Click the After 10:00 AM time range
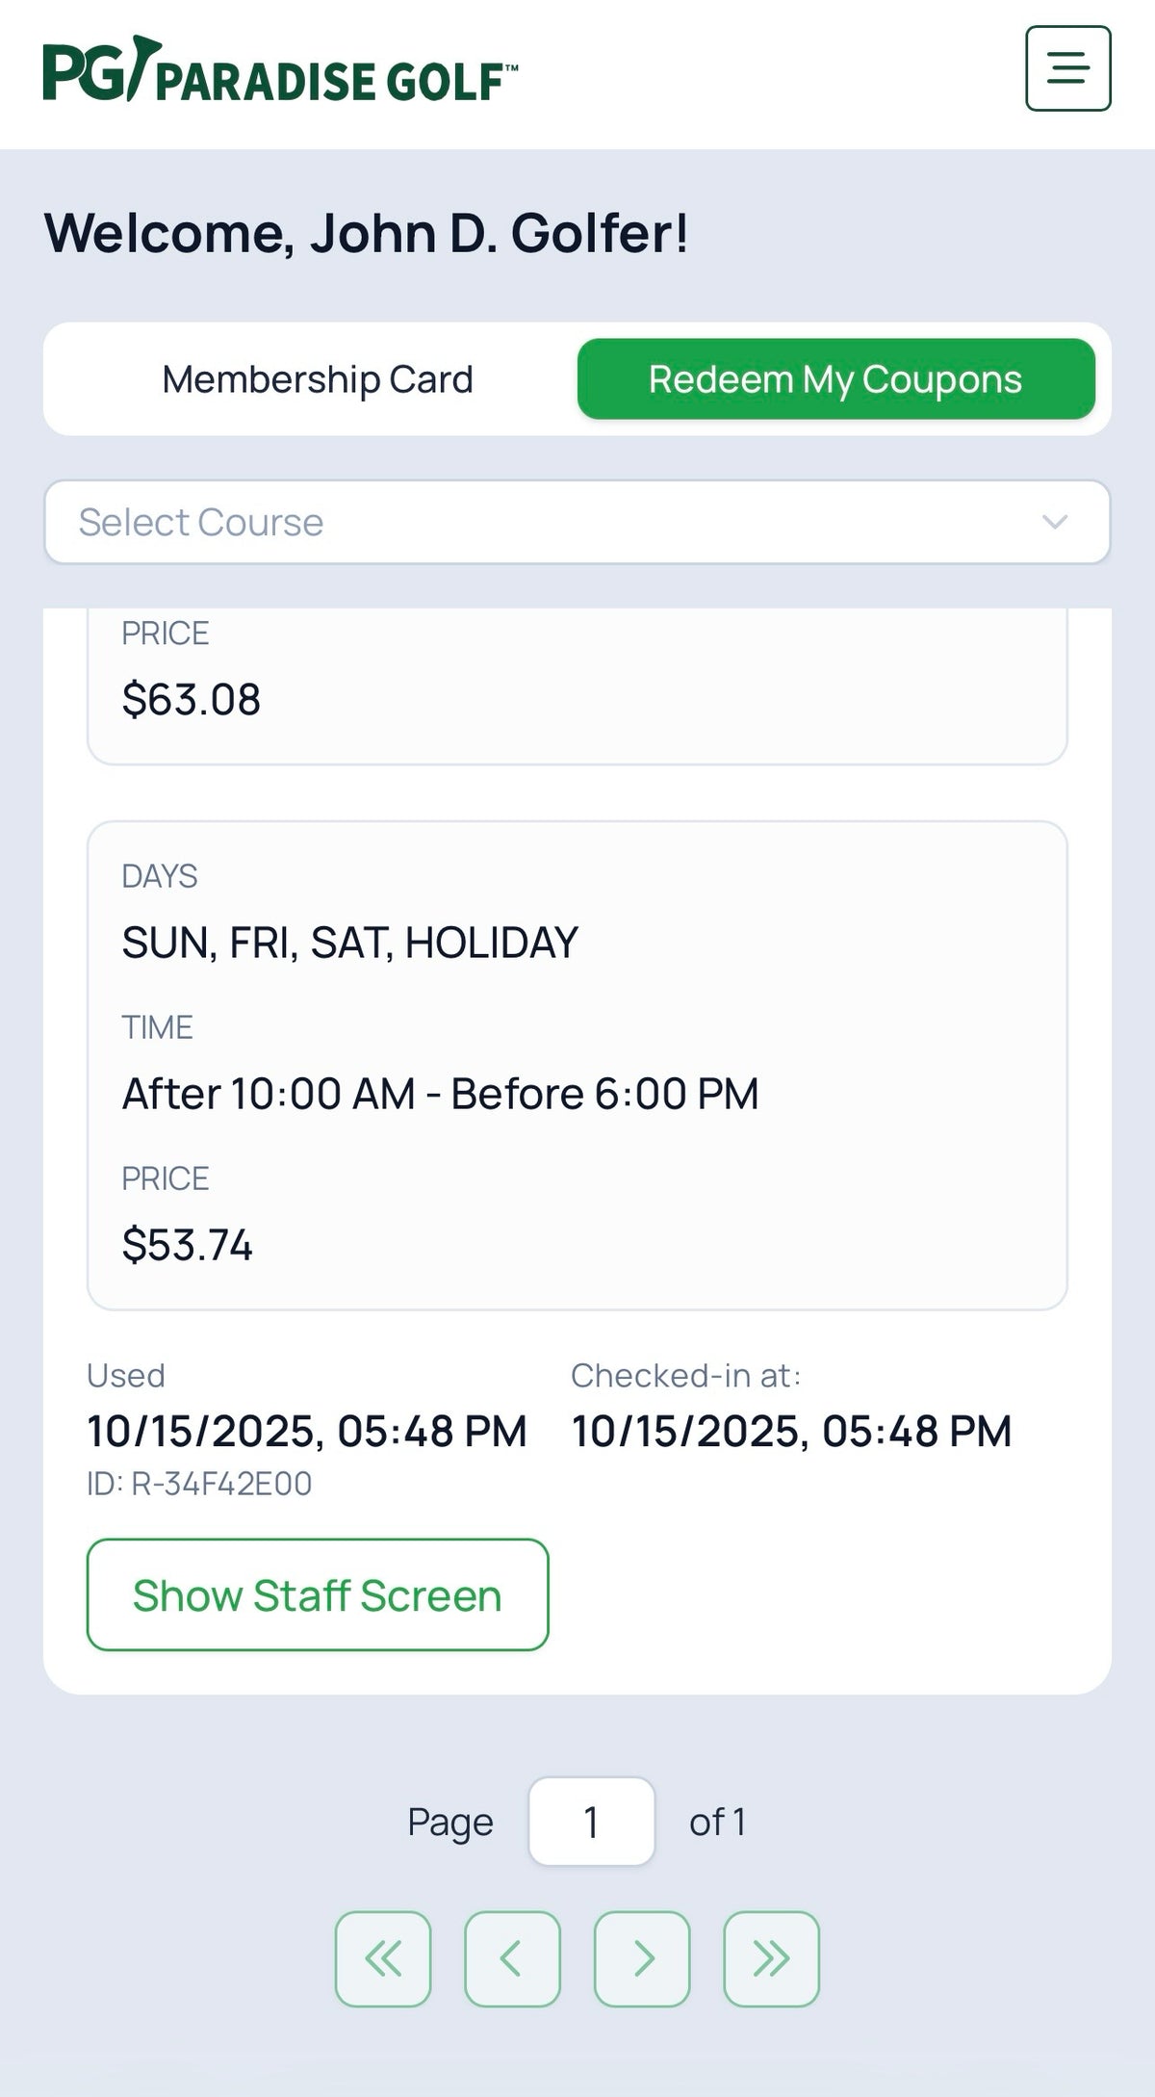Viewport: 1155px width, 2097px height. [440, 1094]
